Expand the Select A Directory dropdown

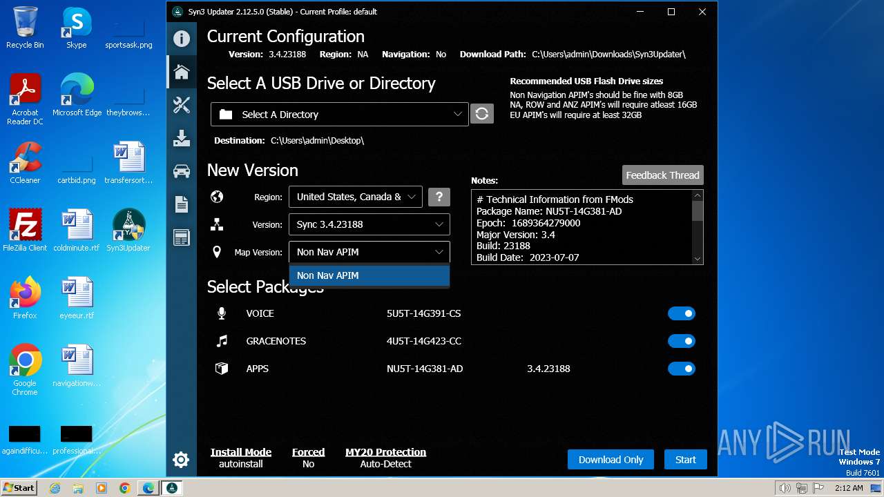coord(340,115)
